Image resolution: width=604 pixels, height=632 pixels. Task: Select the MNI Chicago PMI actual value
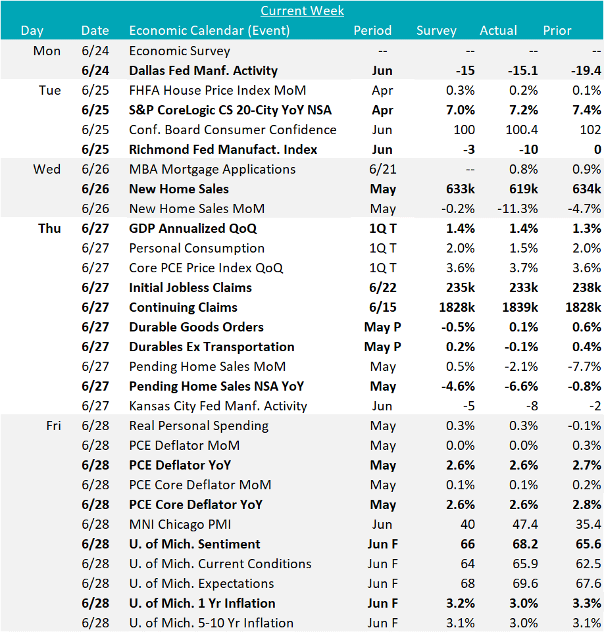point(525,524)
